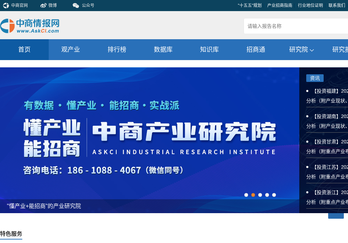Click the banner caption "懂产业+能招商"的产业研究院
Viewport: 348px width, 243px height.
pos(44,206)
